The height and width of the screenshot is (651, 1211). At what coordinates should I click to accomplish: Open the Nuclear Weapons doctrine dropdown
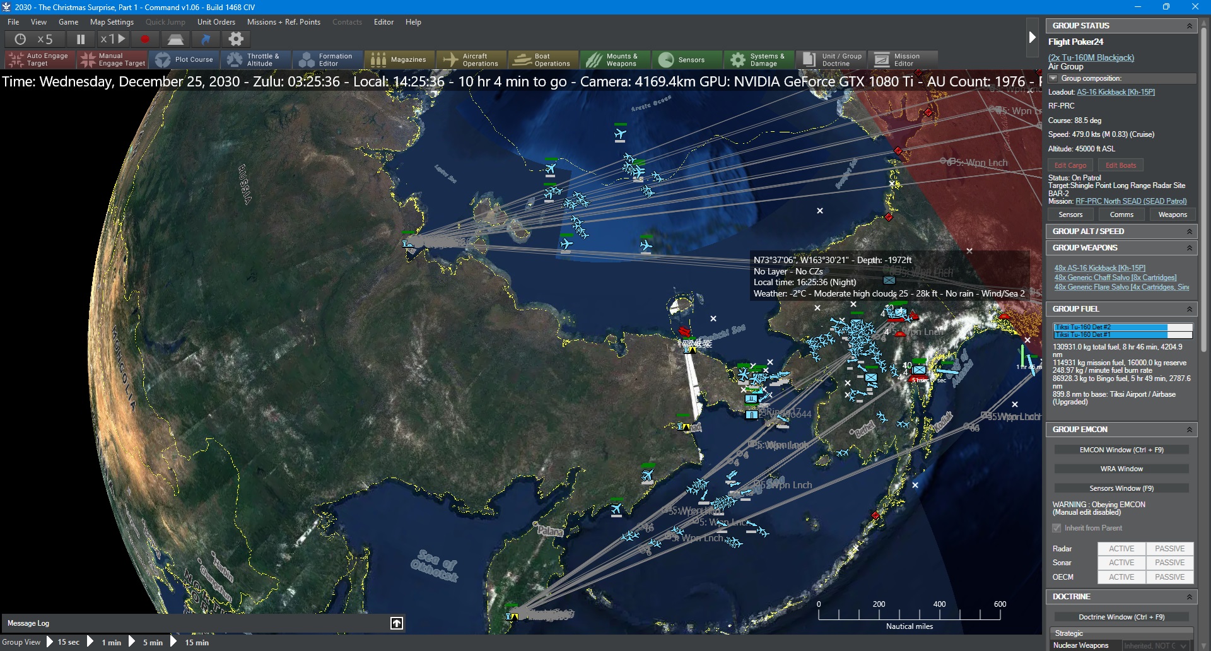click(x=1156, y=645)
